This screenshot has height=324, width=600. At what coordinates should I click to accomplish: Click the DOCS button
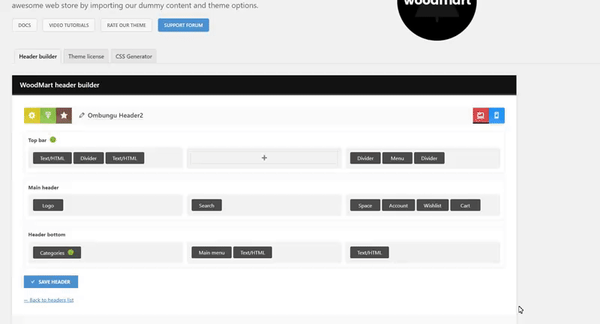pyautogui.click(x=25, y=25)
